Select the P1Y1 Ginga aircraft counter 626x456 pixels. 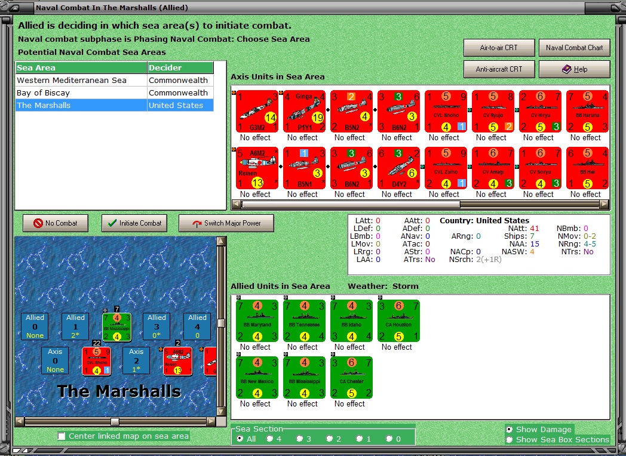[x=304, y=111]
